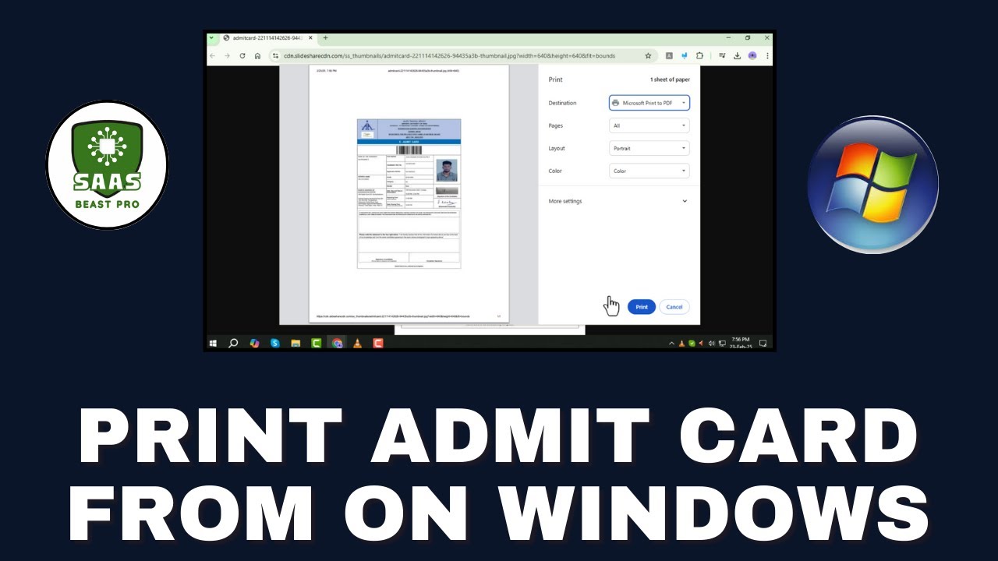Expand More settings in print dialog
The height and width of the screenshot is (561, 998).
[618, 201]
